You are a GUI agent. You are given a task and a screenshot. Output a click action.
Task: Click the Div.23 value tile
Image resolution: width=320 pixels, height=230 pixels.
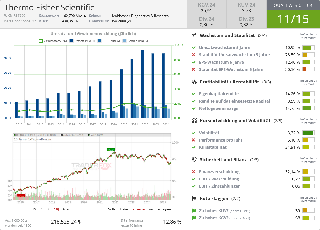[x=246, y=21]
